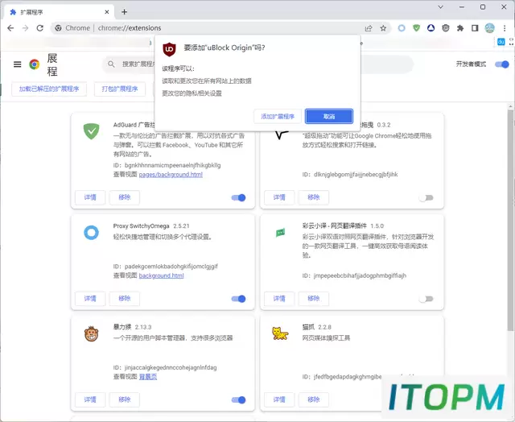This screenshot has height=422, width=515.
Task: Click the gray shield extension toolbar icon
Action: click(446, 28)
